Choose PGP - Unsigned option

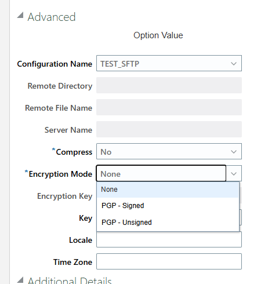pyautogui.click(x=168, y=223)
